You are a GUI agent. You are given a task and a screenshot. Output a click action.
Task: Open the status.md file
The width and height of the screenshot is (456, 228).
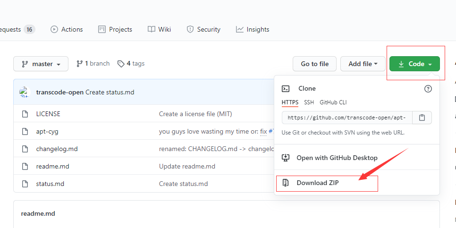point(50,184)
